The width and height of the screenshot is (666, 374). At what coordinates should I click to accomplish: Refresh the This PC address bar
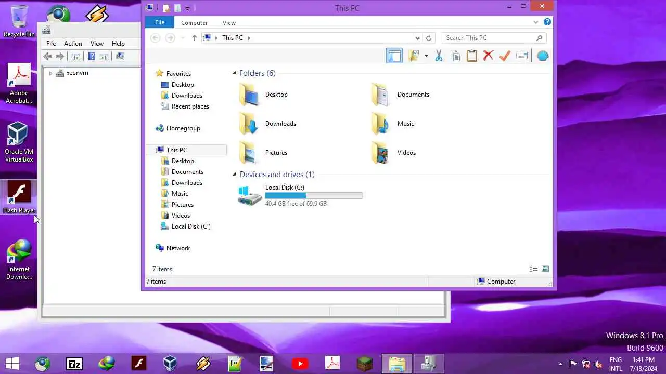(x=429, y=38)
